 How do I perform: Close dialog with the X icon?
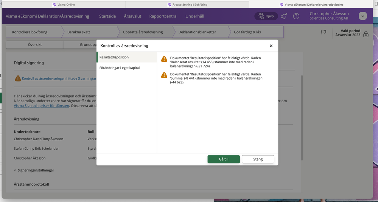click(271, 46)
